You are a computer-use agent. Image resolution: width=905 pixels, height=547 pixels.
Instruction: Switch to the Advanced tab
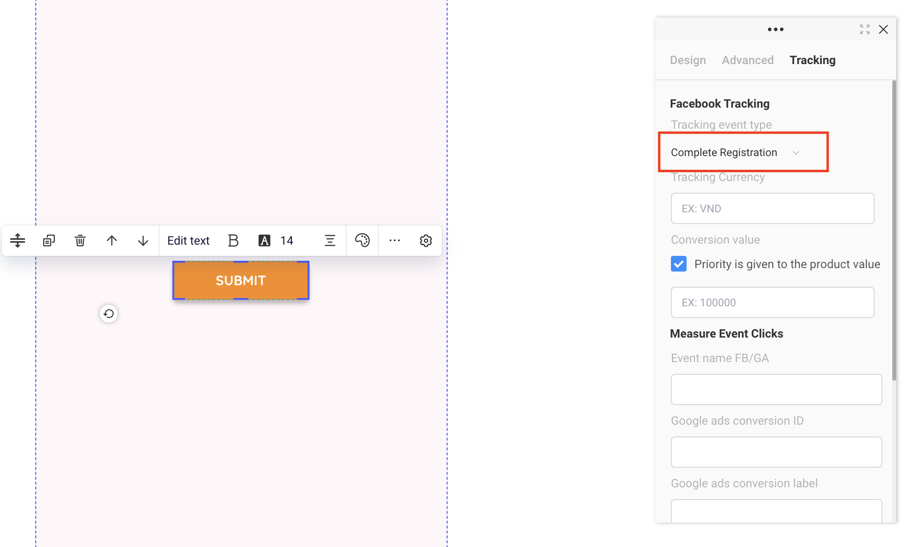tap(748, 60)
